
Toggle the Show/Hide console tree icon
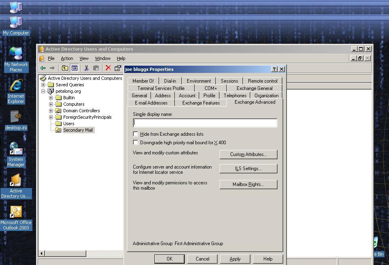(75, 68)
